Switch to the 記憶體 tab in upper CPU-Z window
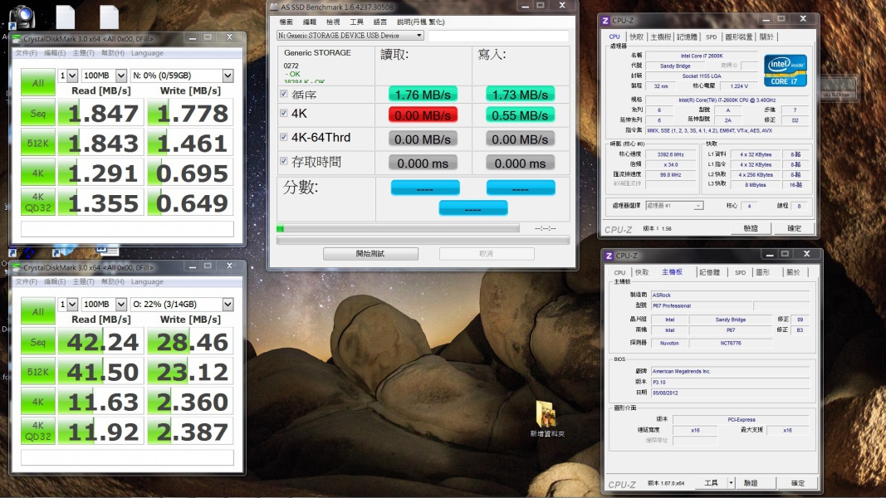Screen dimensions: 886x498 (687, 37)
